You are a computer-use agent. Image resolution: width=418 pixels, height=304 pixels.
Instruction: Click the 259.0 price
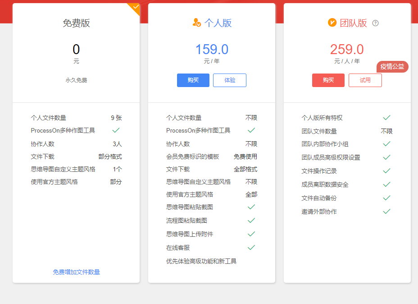coord(347,49)
